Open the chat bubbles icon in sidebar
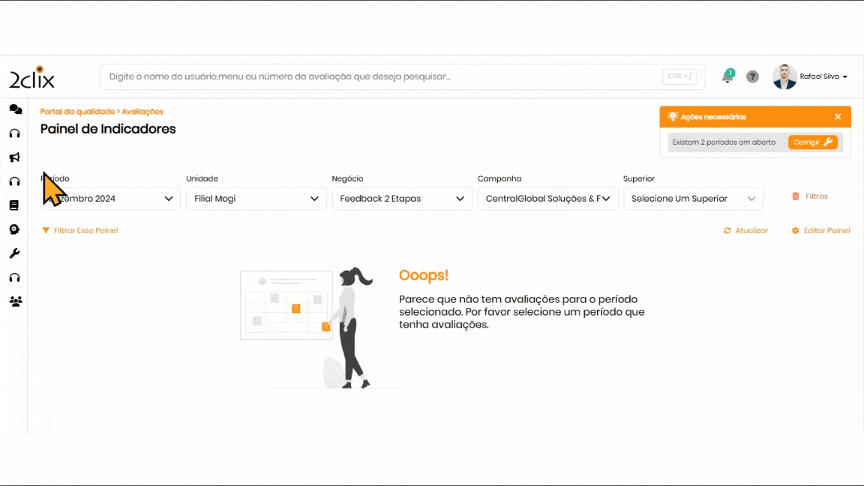The width and height of the screenshot is (864, 486). coord(15,109)
